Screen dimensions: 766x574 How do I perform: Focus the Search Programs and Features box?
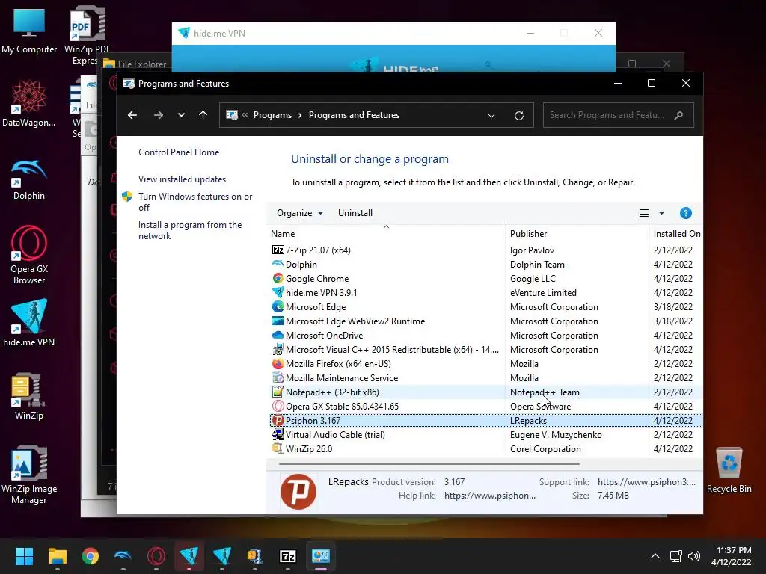(x=619, y=115)
